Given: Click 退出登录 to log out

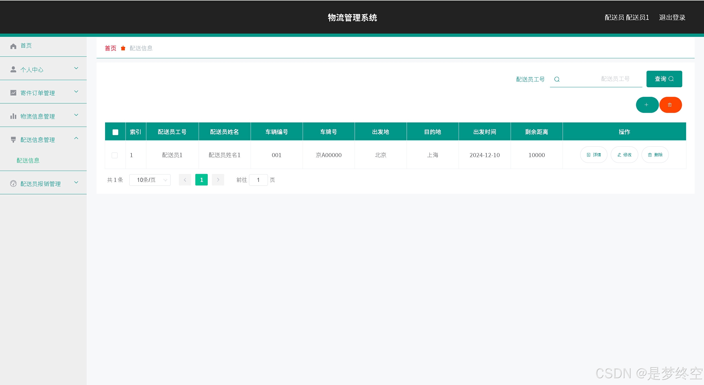Looking at the screenshot, I should click(672, 18).
